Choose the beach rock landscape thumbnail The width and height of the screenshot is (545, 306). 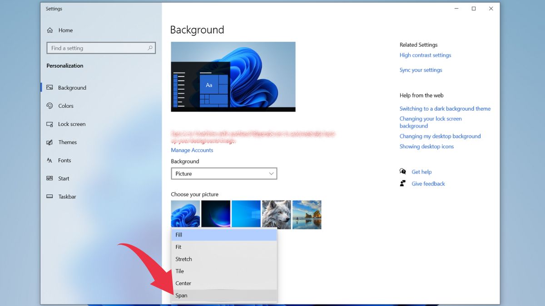[307, 214]
